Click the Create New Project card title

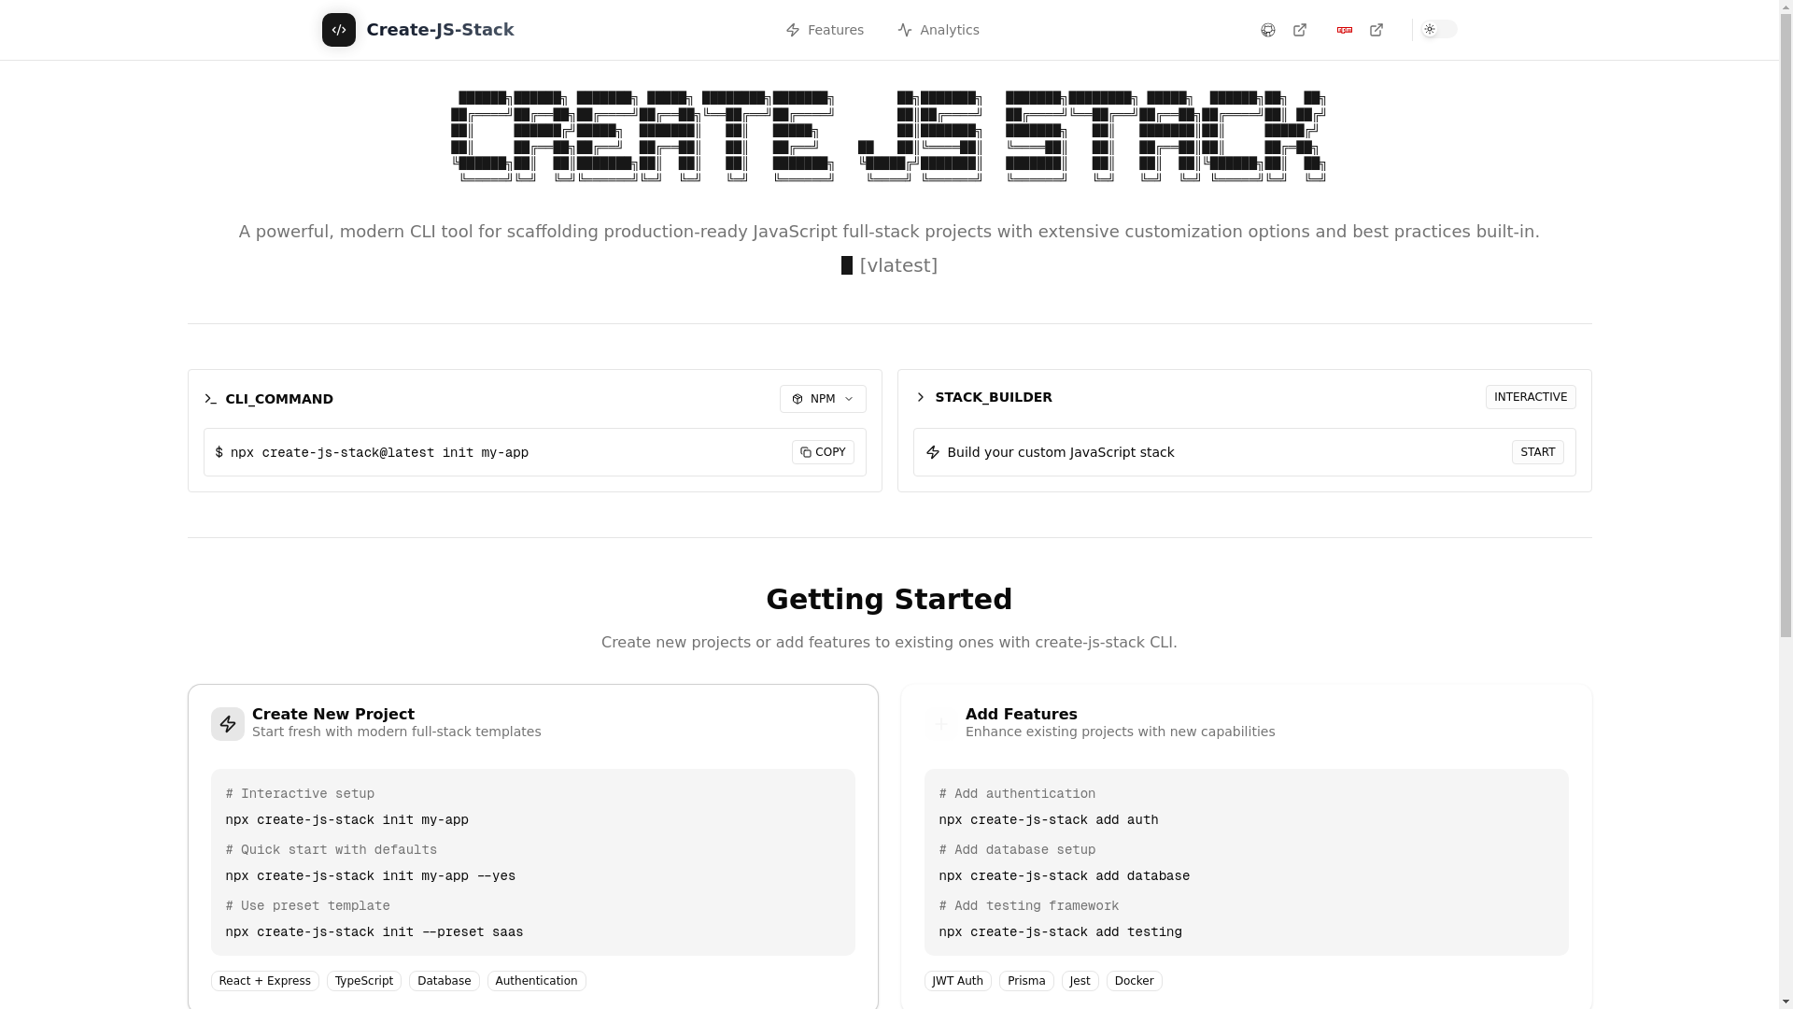click(333, 714)
